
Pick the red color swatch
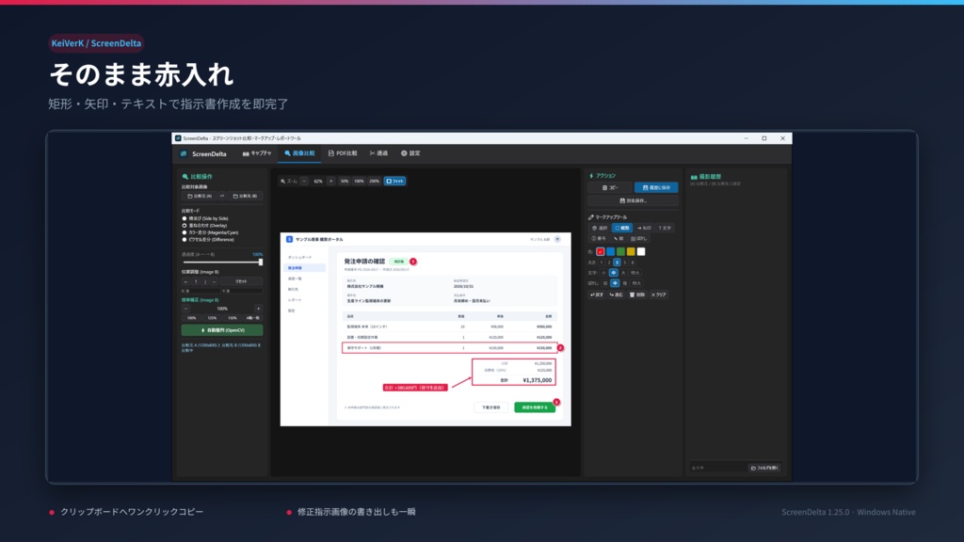600,251
